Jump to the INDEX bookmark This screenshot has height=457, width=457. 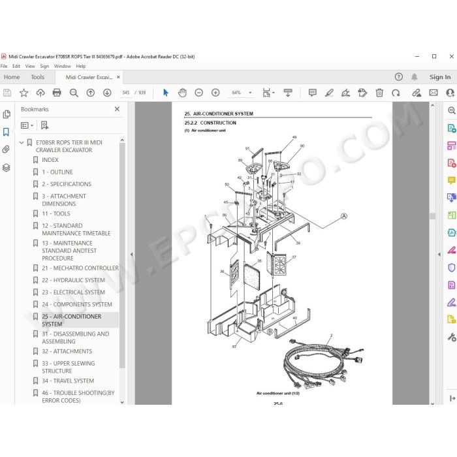pyautogui.click(x=50, y=160)
